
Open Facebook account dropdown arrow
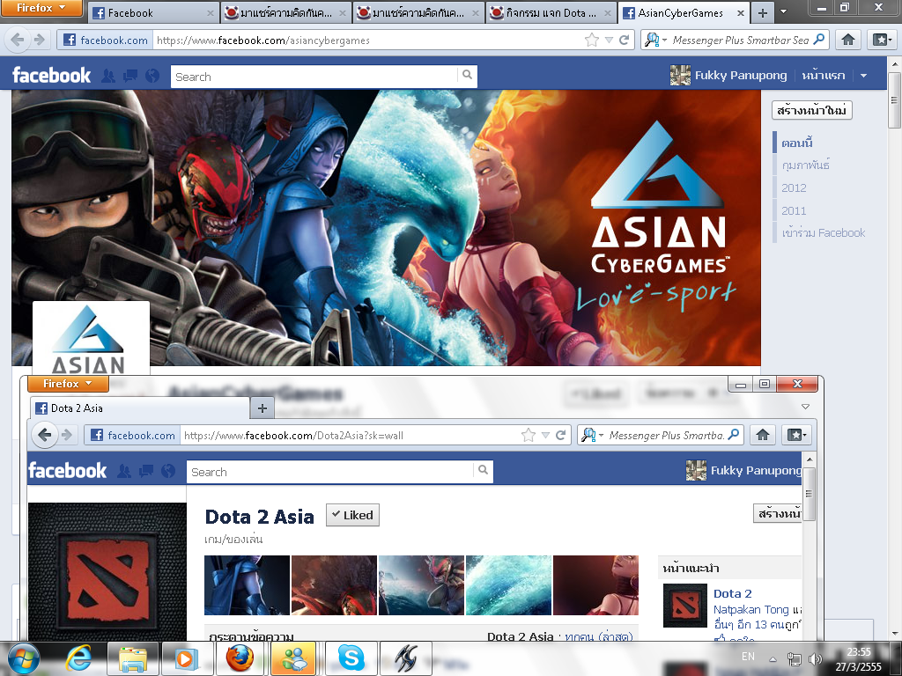(x=863, y=76)
